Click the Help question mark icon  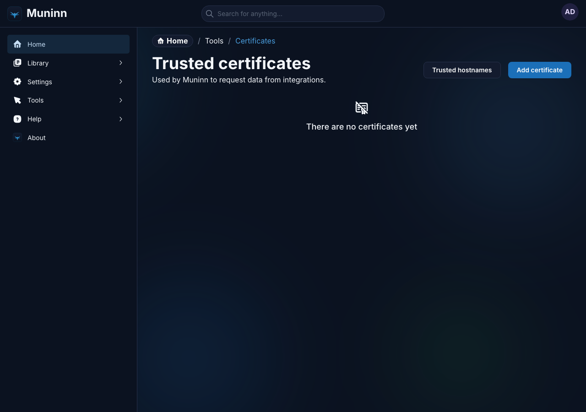pos(17,119)
